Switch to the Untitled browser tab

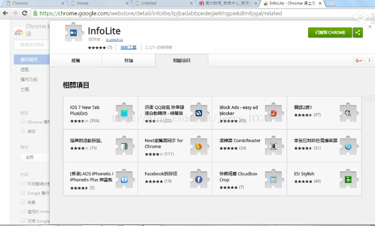[x=163, y=3]
